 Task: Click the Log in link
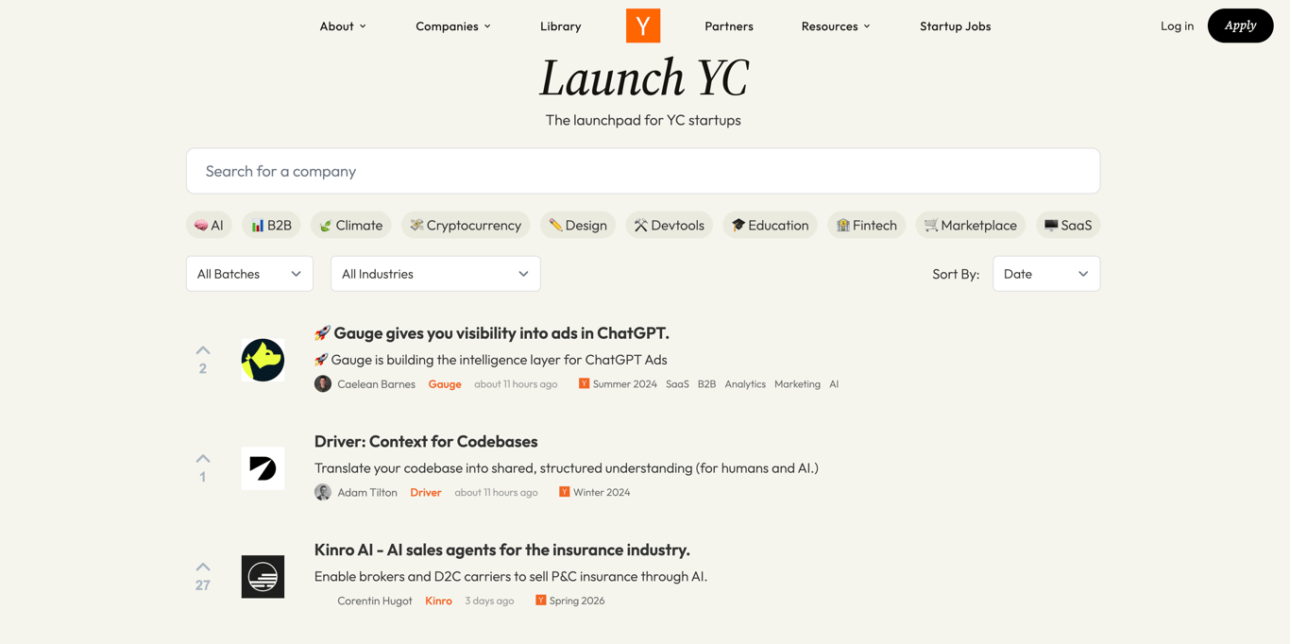pyautogui.click(x=1177, y=26)
